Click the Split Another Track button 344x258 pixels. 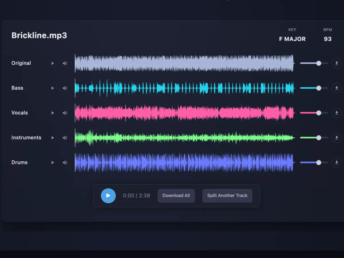click(227, 196)
